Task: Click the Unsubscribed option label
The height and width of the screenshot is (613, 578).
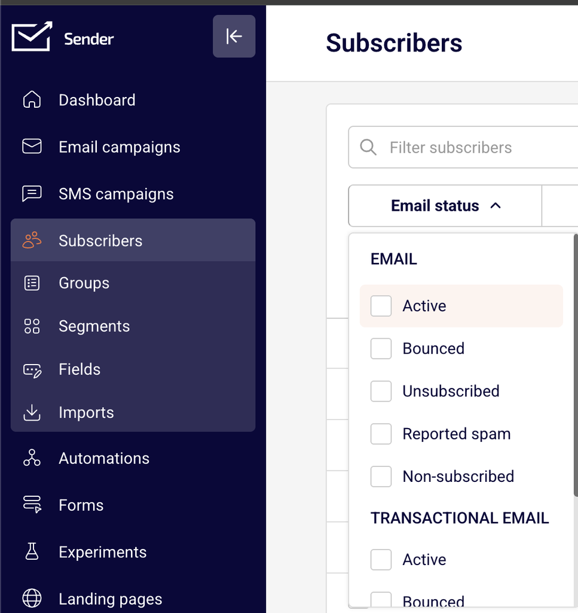Action: coord(451,391)
